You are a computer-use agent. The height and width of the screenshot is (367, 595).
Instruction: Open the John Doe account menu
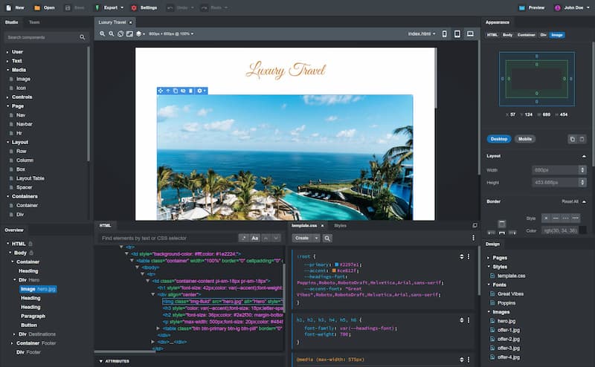click(x=572, y=7)
